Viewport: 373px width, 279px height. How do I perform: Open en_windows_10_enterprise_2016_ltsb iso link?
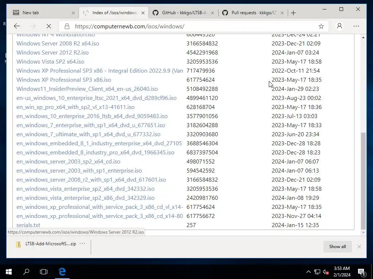coord(92,116)
